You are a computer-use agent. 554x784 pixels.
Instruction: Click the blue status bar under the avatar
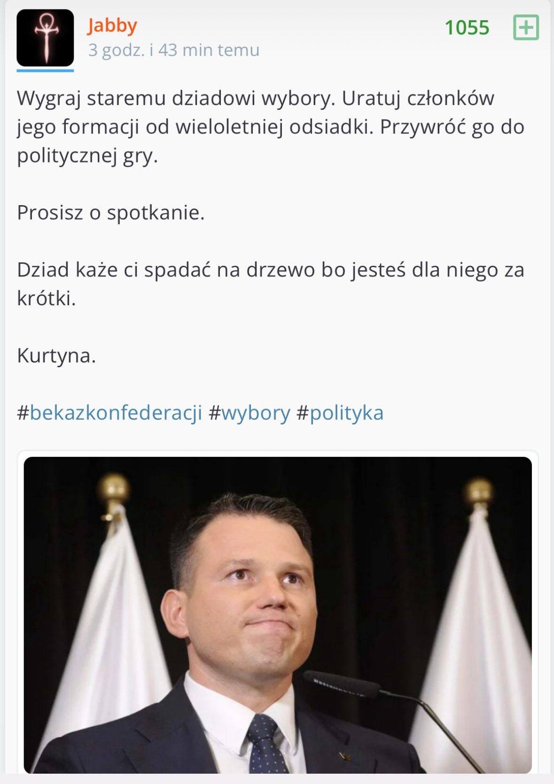point(45,71)
